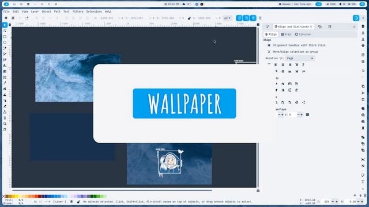Pick the red swatch in palette

(x=37, y=196)
